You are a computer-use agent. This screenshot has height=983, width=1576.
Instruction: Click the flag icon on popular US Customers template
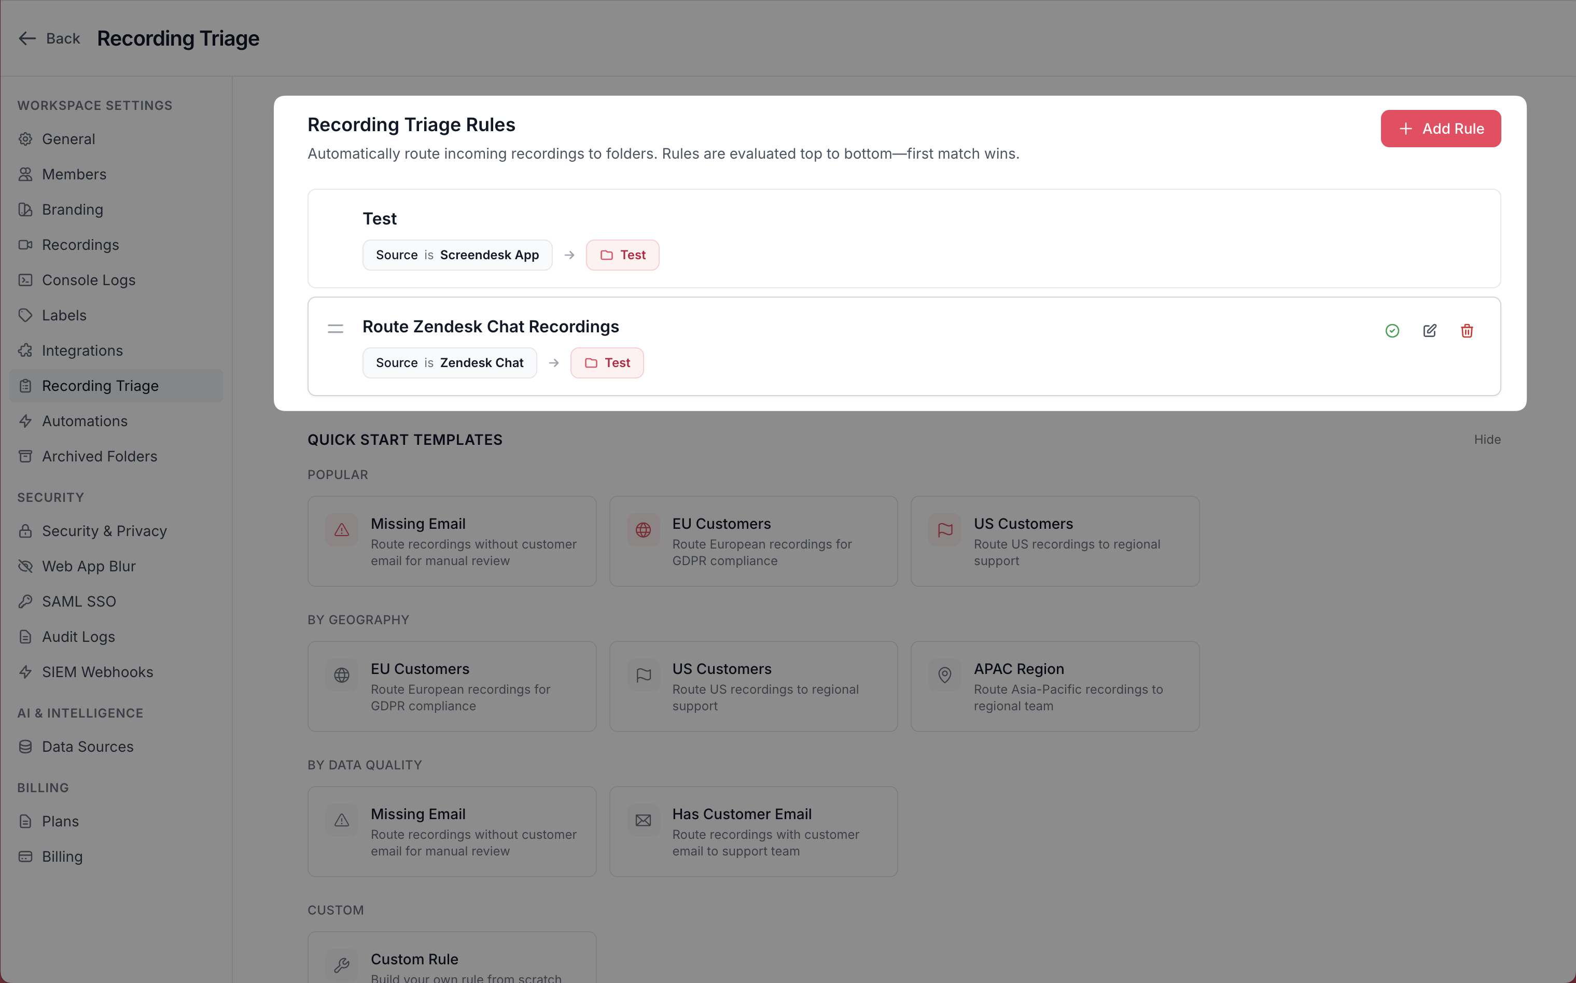945,530
